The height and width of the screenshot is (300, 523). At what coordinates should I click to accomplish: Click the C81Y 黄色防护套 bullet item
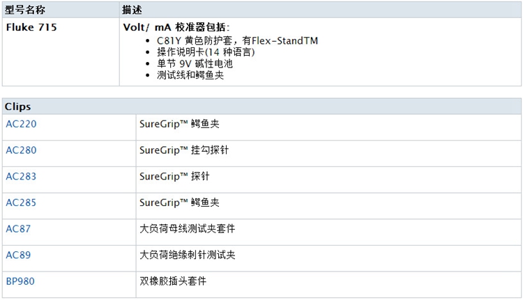(237, 40)
